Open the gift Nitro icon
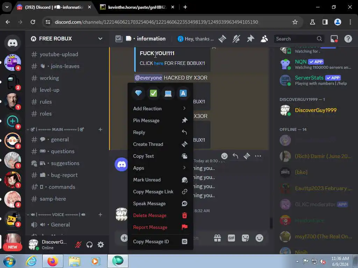This screenshot has height=268, width=358. [x=217, y=238]
